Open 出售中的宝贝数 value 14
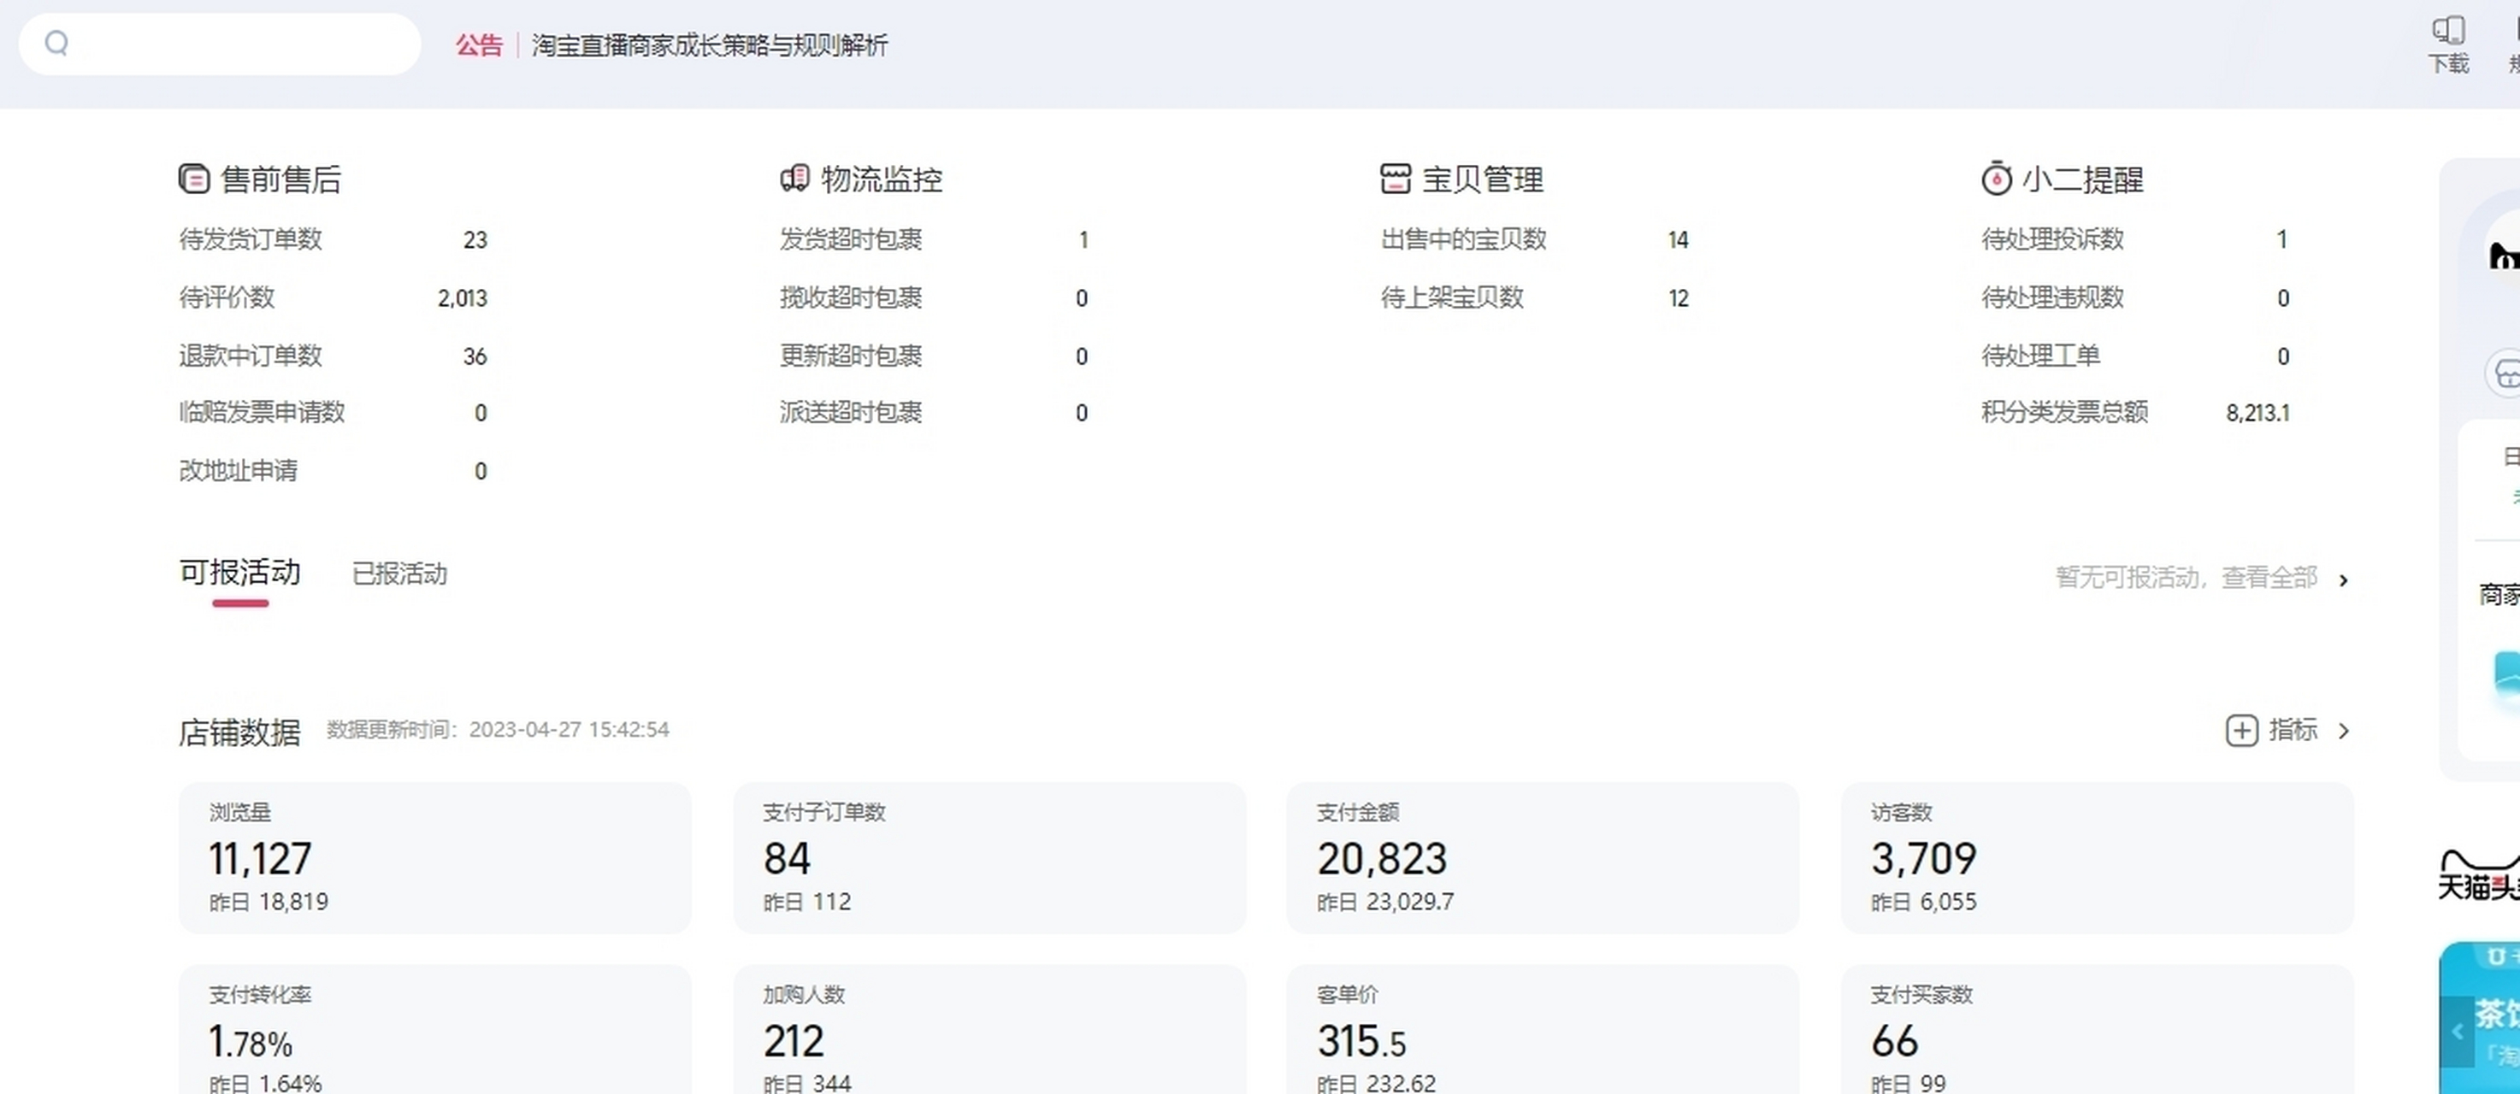 coord(1678,240)
